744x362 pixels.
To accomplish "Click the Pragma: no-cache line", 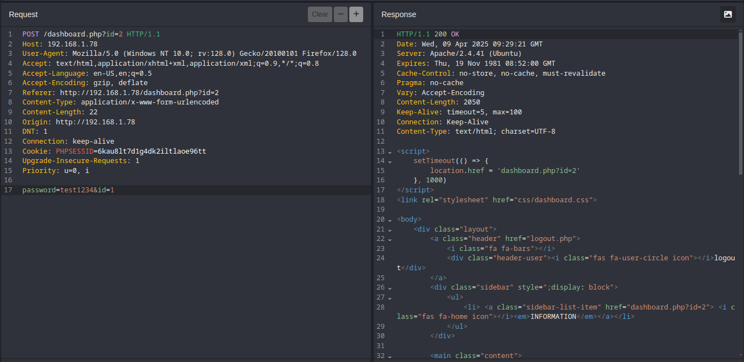I will [x=430, y=83].
